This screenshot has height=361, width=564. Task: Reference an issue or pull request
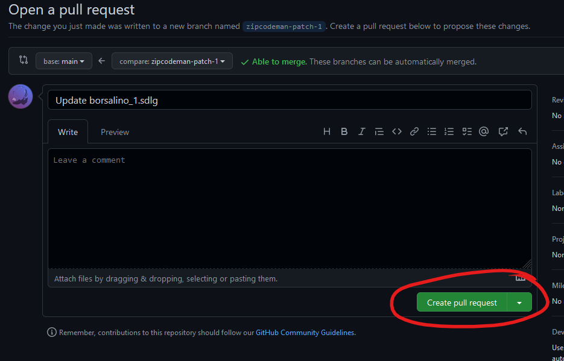coord(503,131)
